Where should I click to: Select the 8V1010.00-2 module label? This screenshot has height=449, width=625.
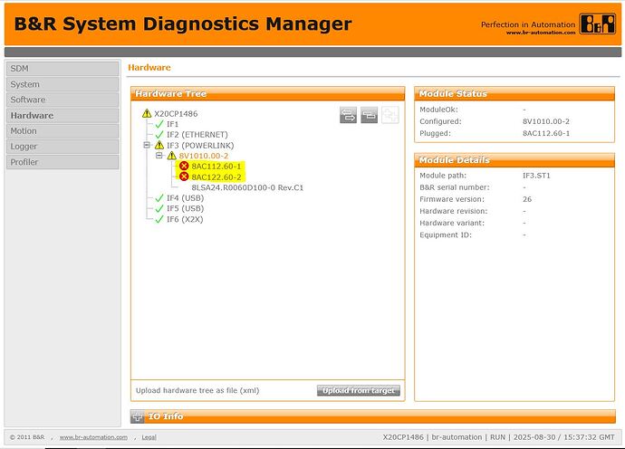coord(204,156)
